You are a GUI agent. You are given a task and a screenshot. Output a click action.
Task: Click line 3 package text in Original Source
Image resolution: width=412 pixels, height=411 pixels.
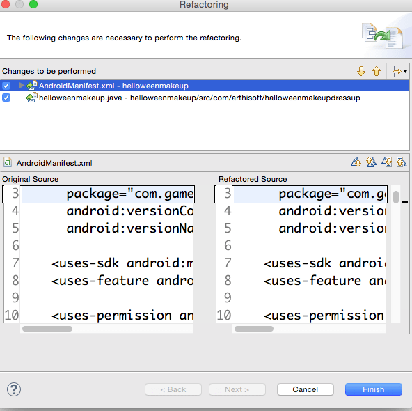(130, 194)
